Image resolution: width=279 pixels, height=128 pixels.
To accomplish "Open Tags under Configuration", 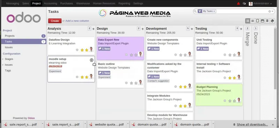I will [x=8, y=70].
